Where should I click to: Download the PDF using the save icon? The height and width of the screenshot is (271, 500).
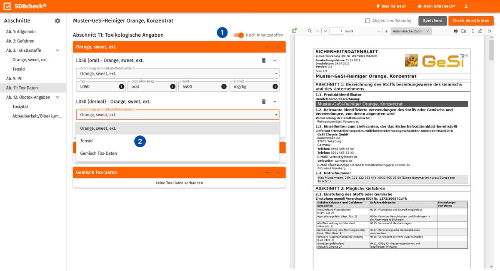click(463, 31)
